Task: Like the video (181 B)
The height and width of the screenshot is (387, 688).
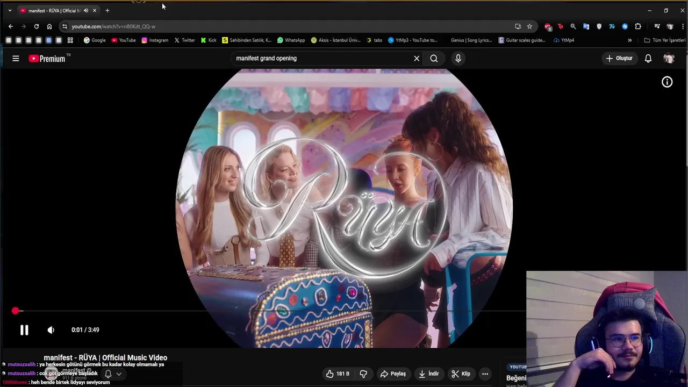Action: [338, 374]
